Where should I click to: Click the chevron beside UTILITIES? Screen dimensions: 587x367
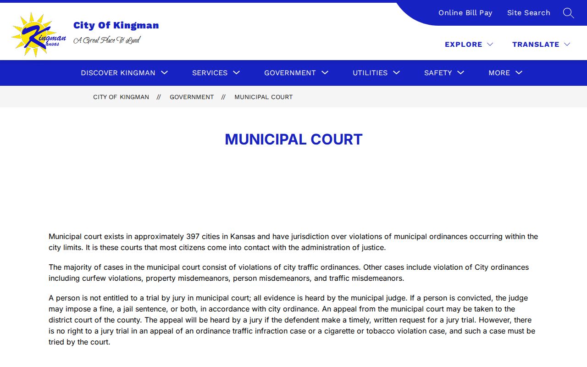click(x=397, y=72)
